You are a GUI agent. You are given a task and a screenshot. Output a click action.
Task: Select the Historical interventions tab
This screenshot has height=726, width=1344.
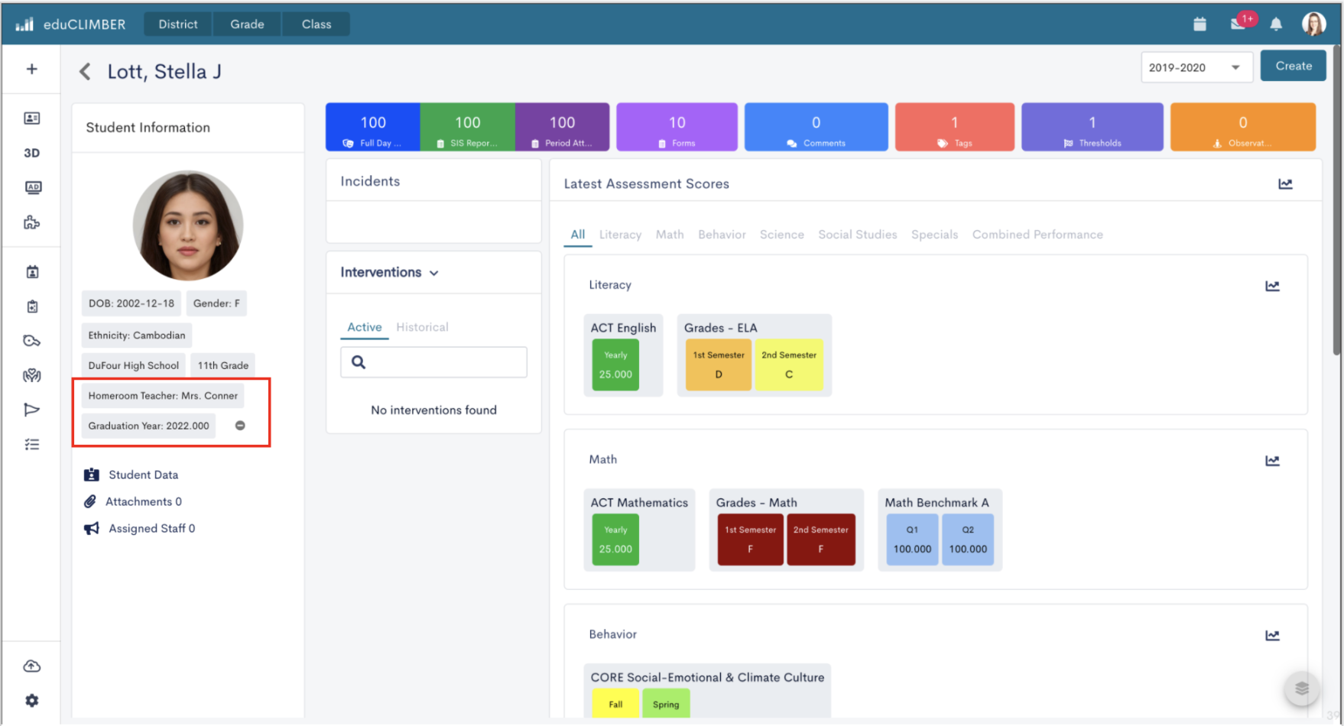(422, 327)
